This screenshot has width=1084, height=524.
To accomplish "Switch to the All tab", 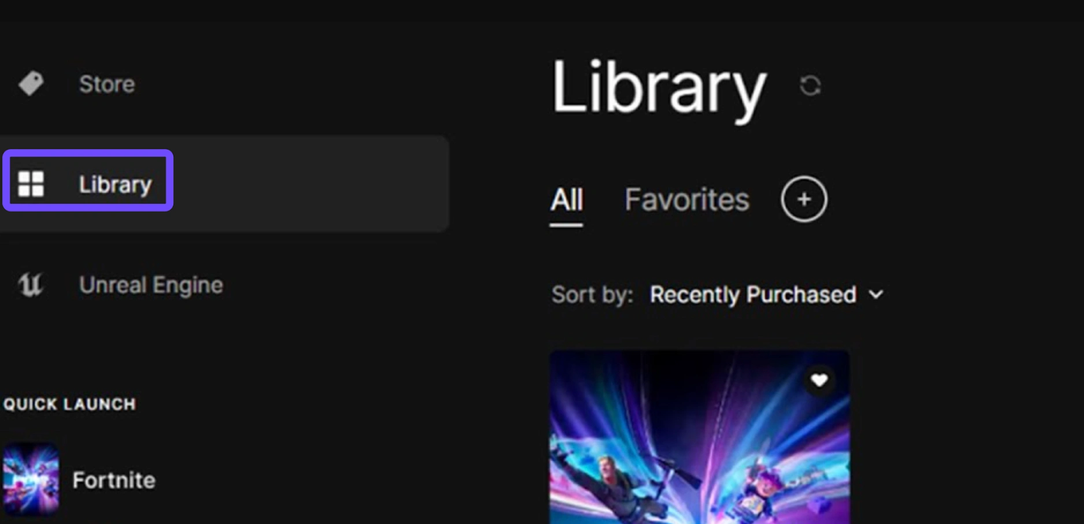I will point(566,200).
